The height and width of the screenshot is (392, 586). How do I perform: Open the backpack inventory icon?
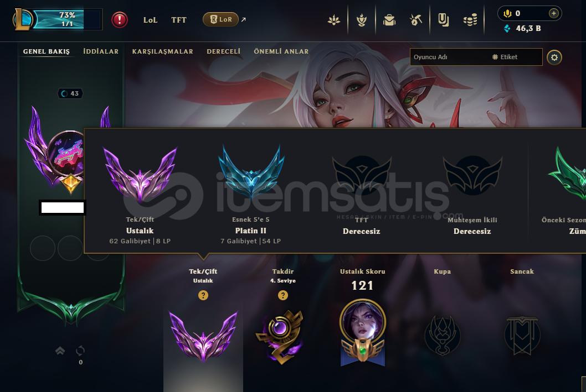click(x=389, y=20)
